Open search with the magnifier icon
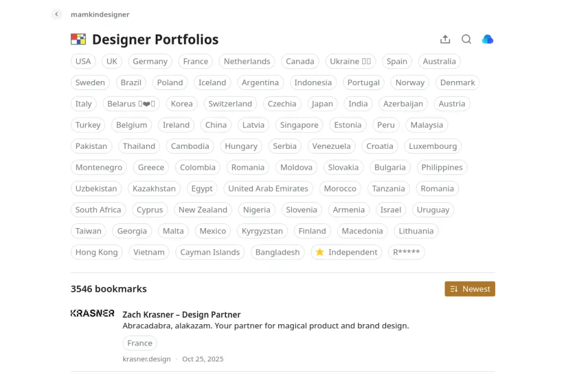Image resolution: width=566 pixels, height=377 pixels. (x=466, y=40)
